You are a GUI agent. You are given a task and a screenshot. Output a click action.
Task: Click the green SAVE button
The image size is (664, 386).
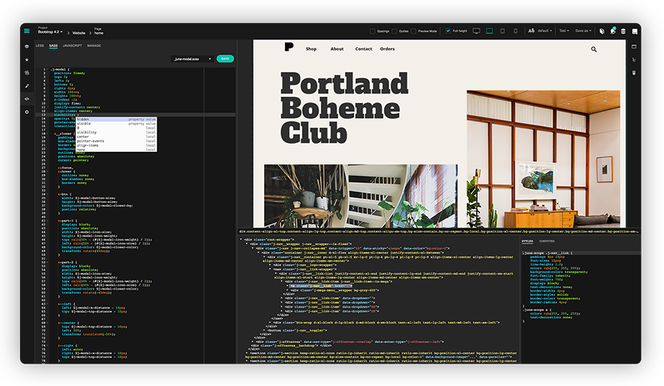pyautogui.click(x=225, y=58)
